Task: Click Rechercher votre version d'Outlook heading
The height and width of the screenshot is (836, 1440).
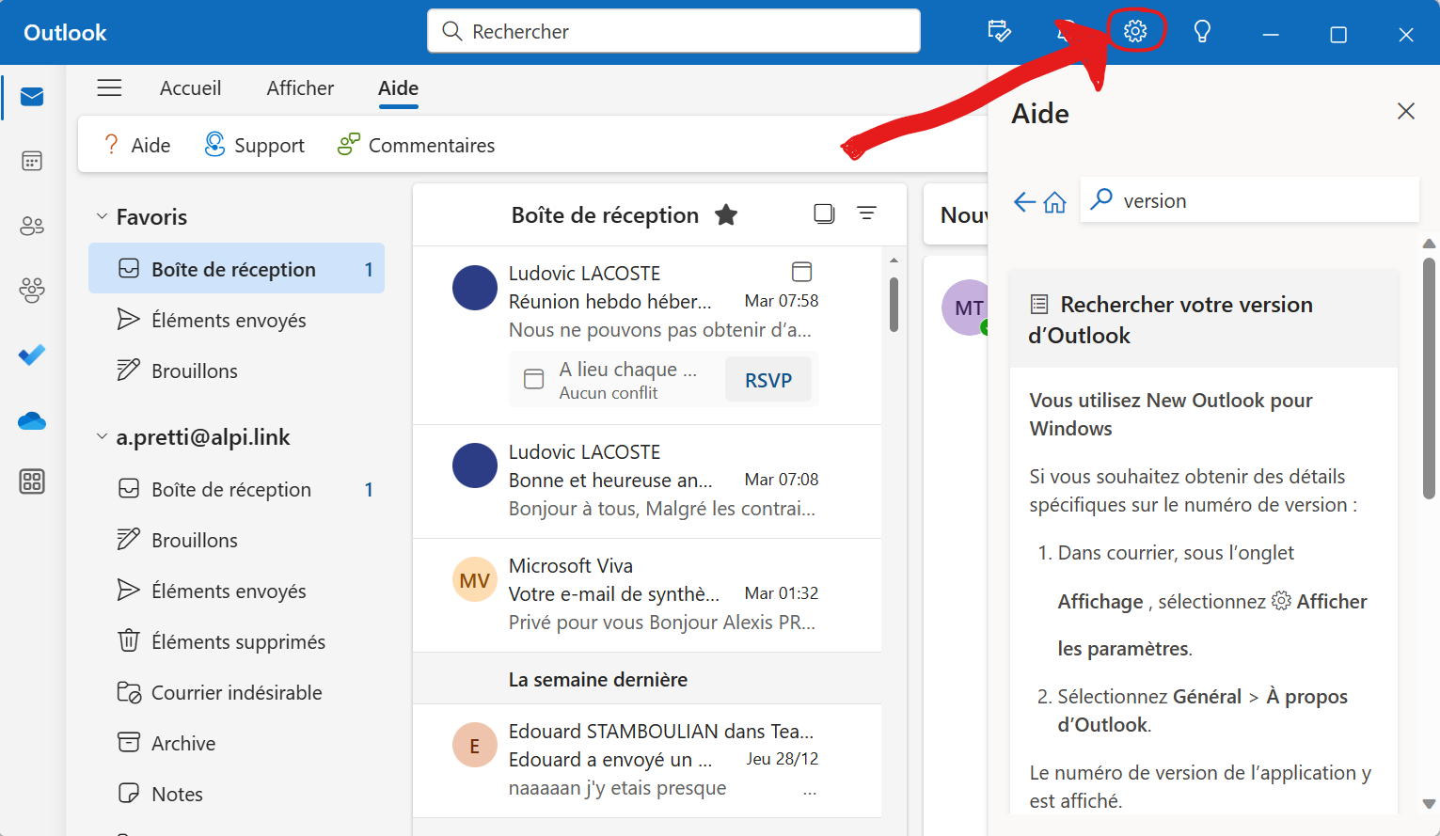Action: point(1171,320)
